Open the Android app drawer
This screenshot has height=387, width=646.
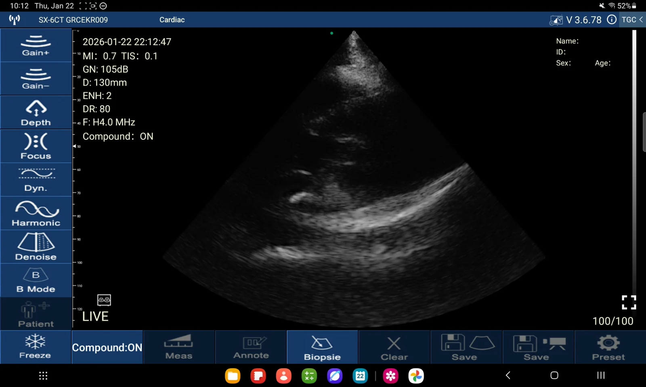tap(43, 376)
